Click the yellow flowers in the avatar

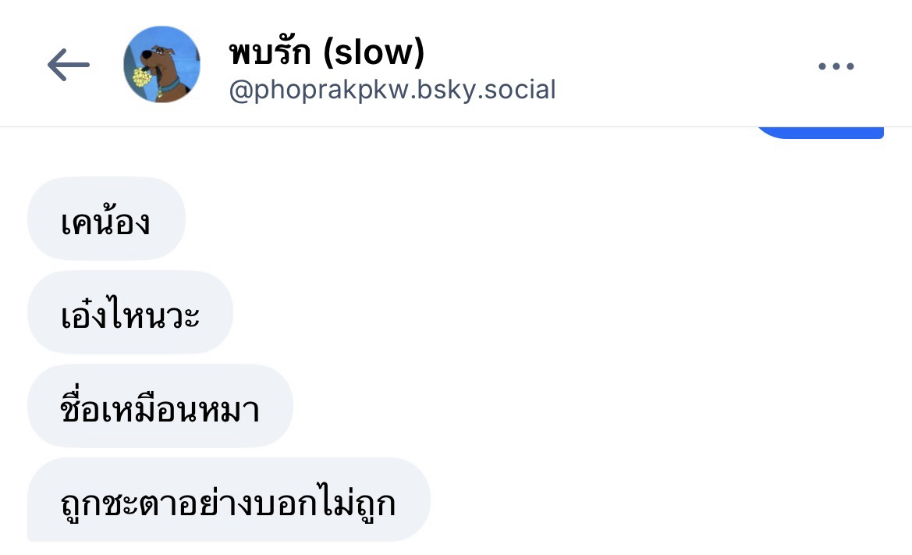141,77
